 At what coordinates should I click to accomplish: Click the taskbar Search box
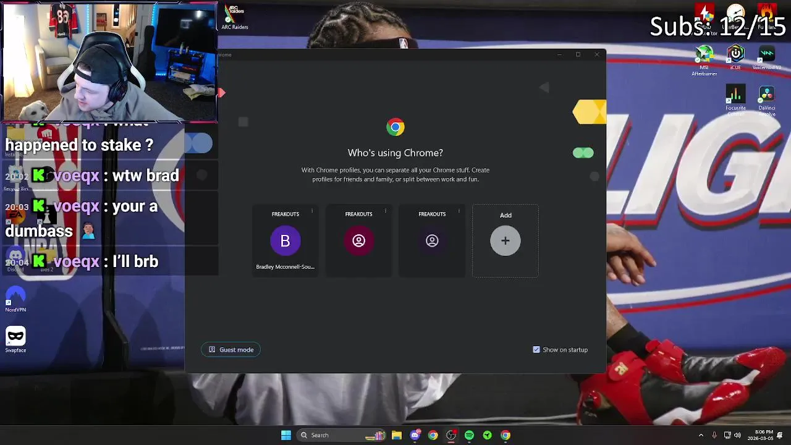pyautogui.click(x=341, y=435)
